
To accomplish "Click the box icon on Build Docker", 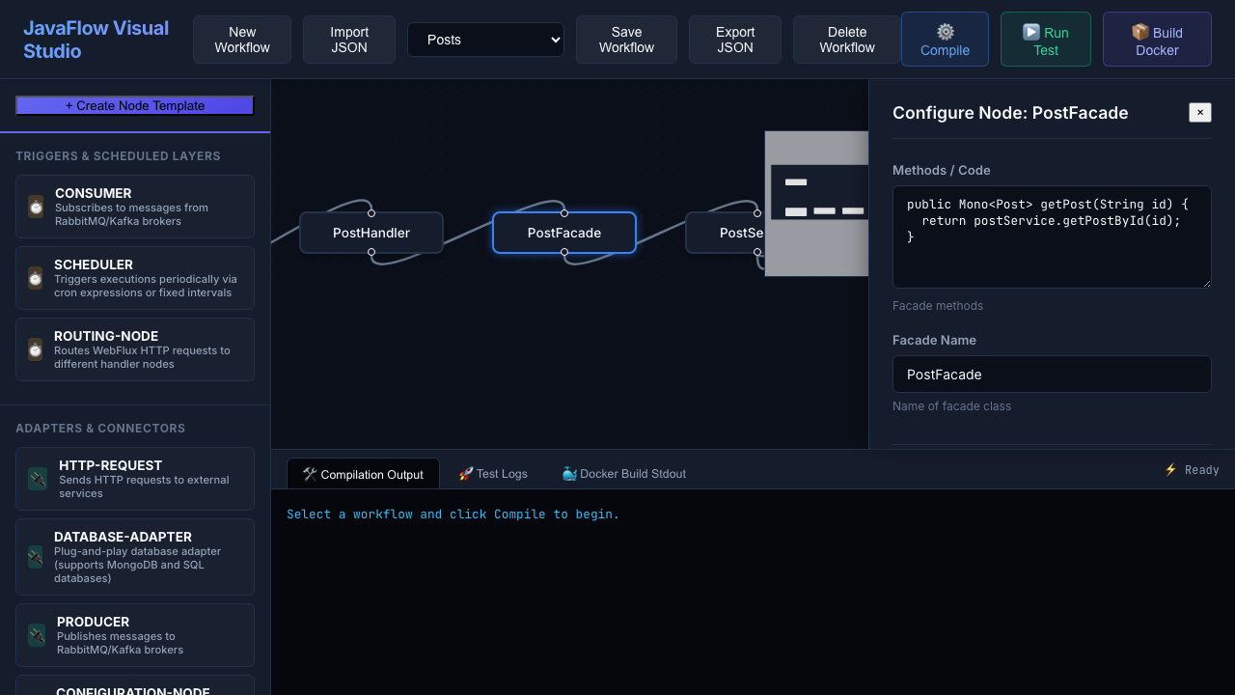I will click(x=1139, y=32).
